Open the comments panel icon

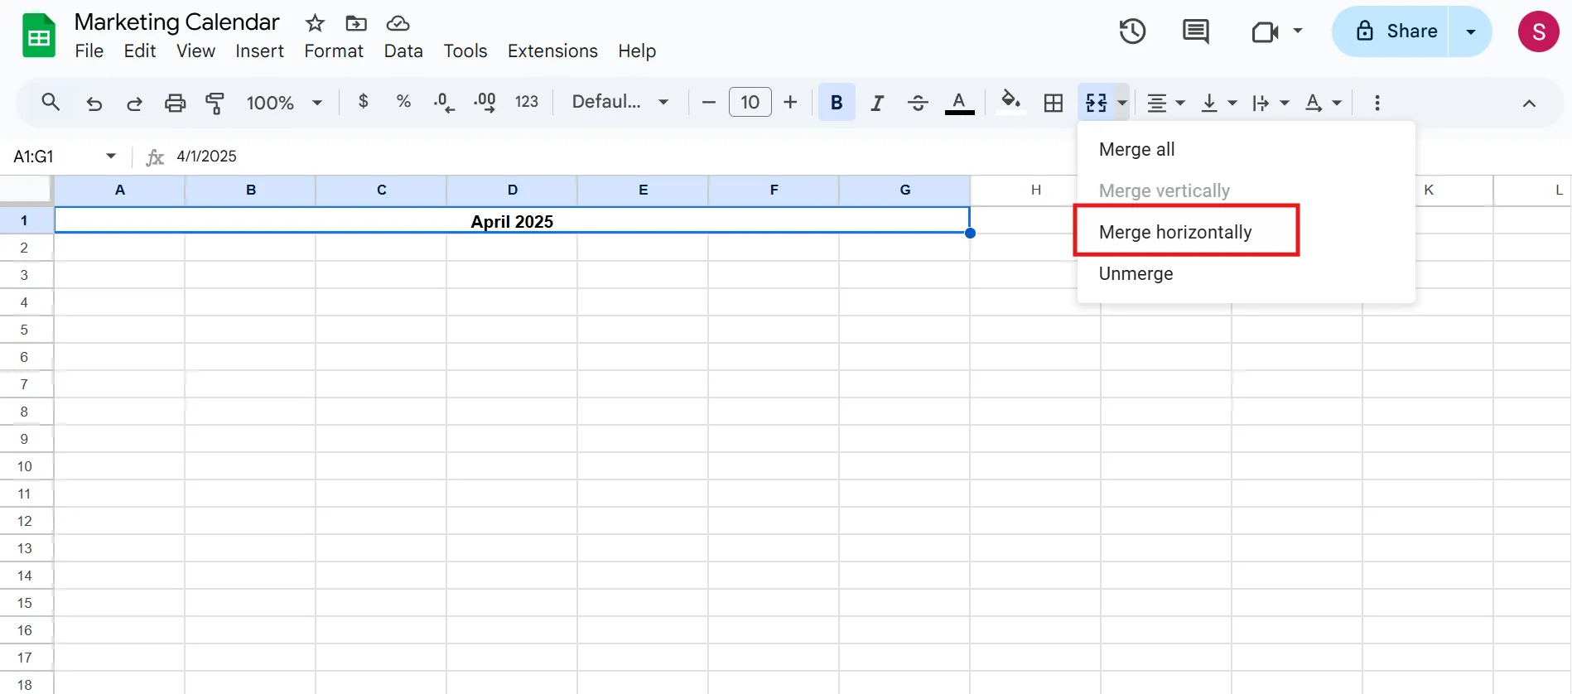tap(1195, 31)
